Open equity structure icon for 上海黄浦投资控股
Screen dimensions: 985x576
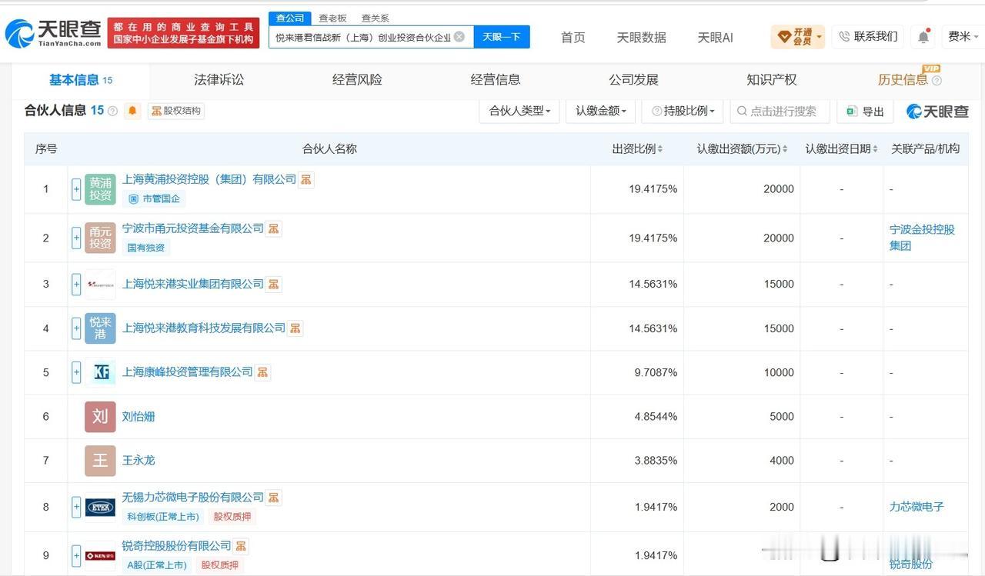(x=306, y=180)
